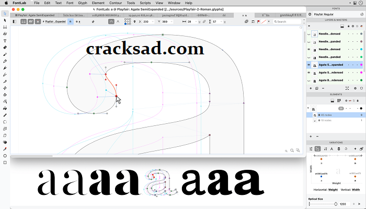Select the paint bucket Fill tool
Viewport: 366px width, 209px height.
5,109
